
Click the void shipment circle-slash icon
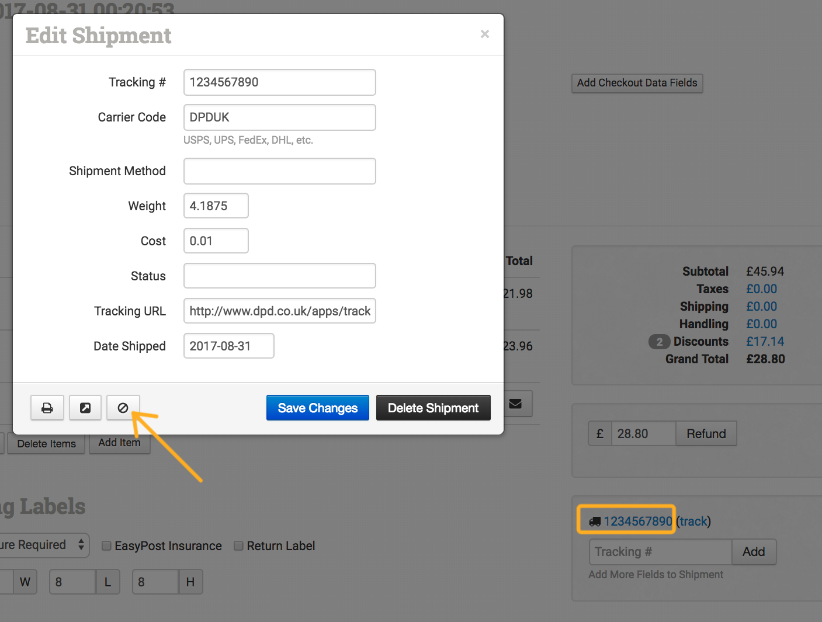click(x=123, y=408)
